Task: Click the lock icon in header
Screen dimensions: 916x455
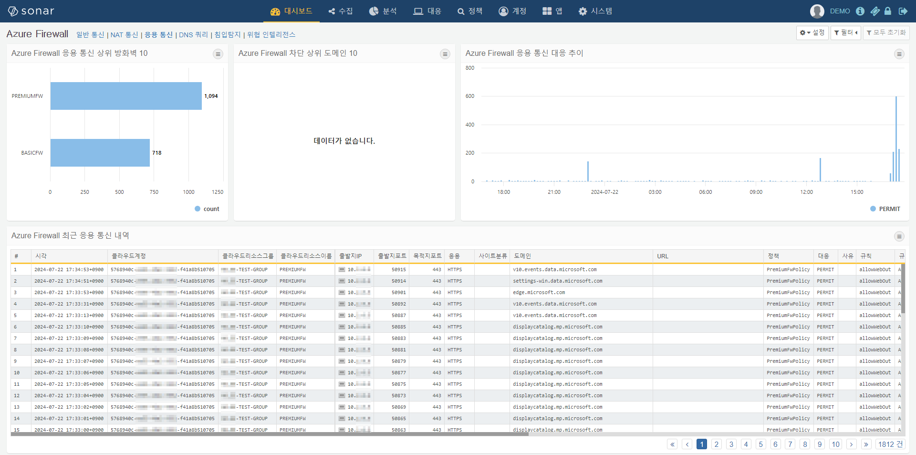Action: [888, 11]
